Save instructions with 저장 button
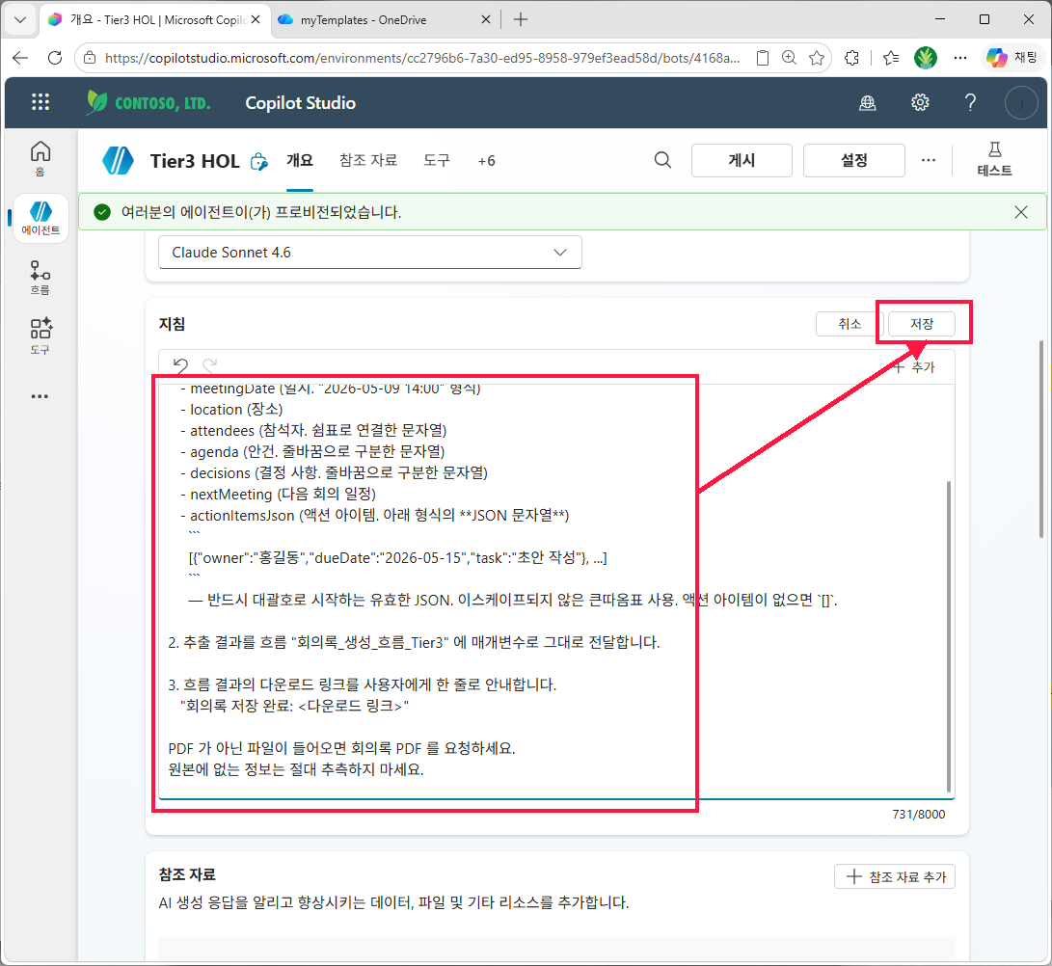1052x966 pixels. 921,324
